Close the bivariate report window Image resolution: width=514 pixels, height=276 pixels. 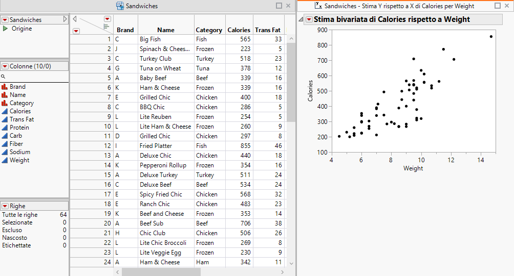[507, 6]
